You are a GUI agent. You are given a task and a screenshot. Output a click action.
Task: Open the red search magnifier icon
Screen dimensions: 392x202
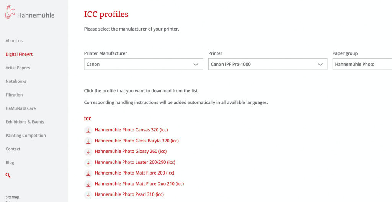click(x=8, y=175)
